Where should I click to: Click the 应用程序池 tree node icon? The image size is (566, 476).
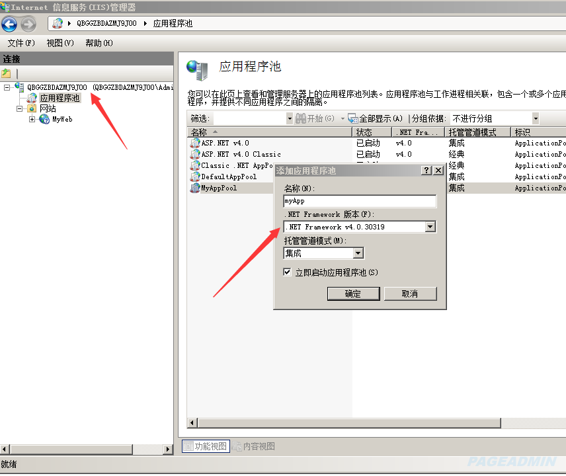tap(32, 98)
